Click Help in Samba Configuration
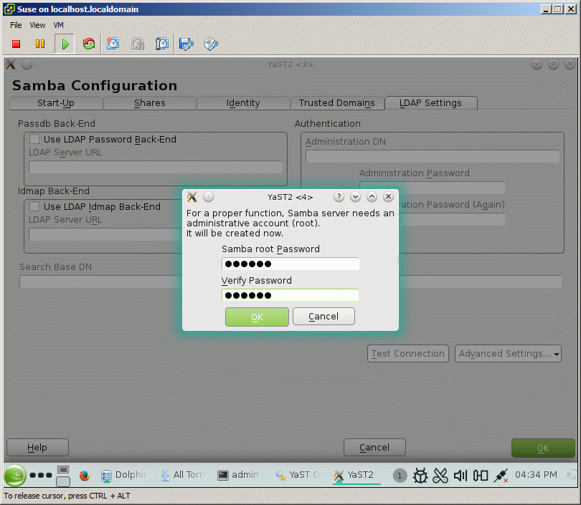 37,448
